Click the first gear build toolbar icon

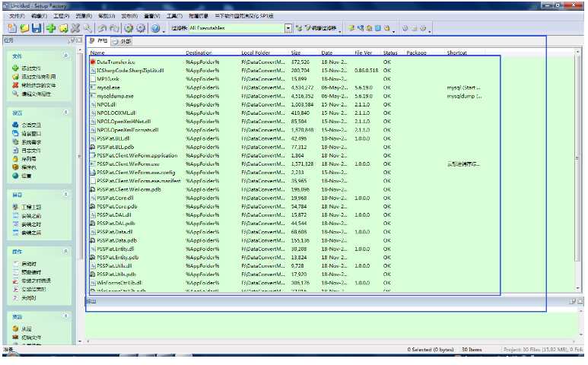point(129,28)
